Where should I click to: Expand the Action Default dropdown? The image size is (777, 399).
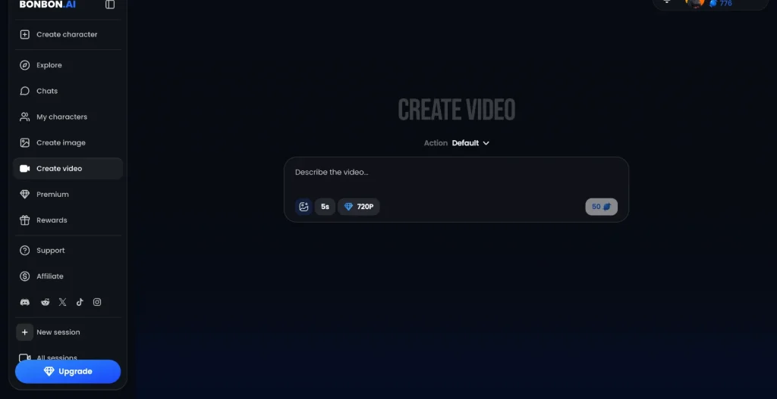click(x=456, y=143)
